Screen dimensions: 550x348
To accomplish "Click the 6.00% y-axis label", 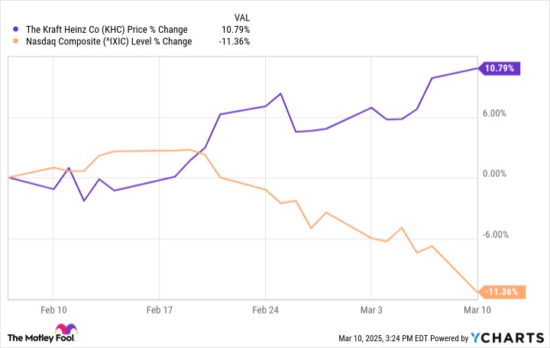I will click(x=493, y=114).
